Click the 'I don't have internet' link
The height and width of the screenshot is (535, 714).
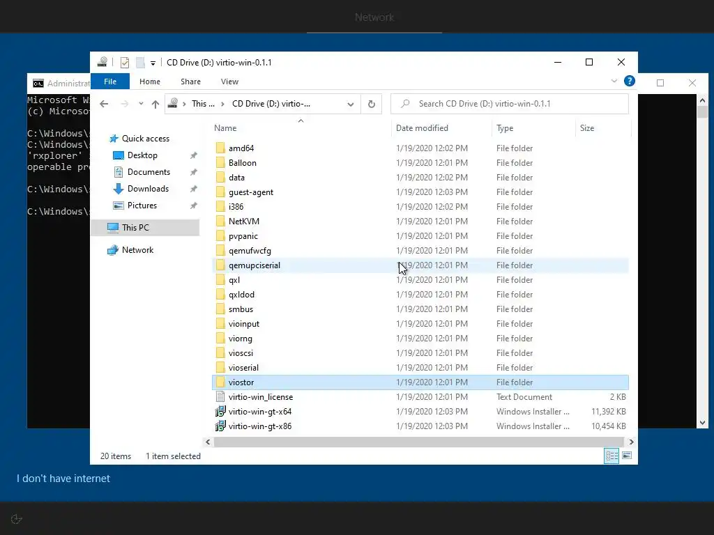[x=63, y=479]
